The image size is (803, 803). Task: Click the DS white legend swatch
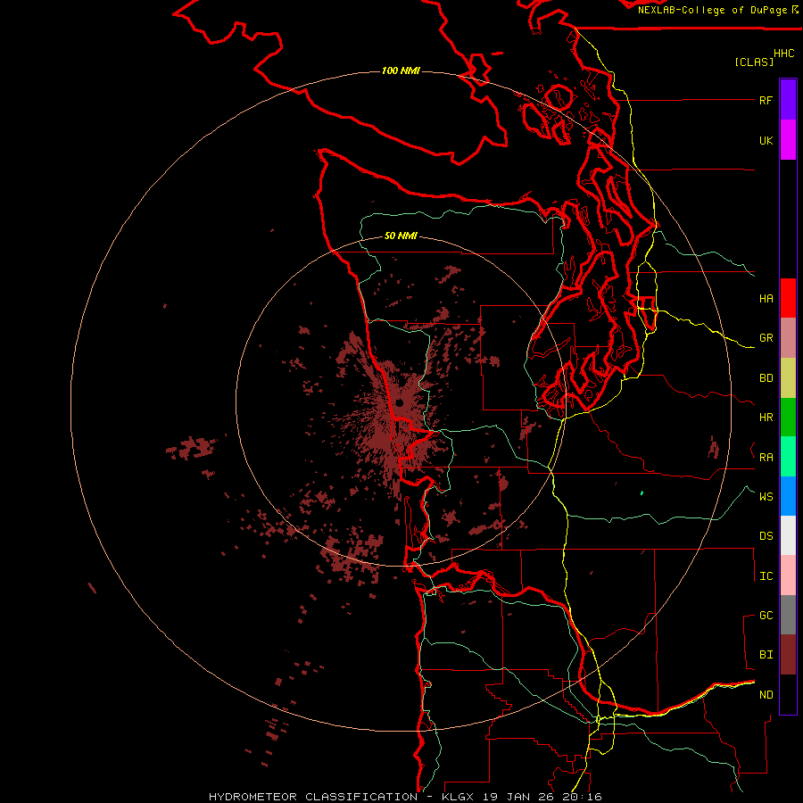(788, 535)
